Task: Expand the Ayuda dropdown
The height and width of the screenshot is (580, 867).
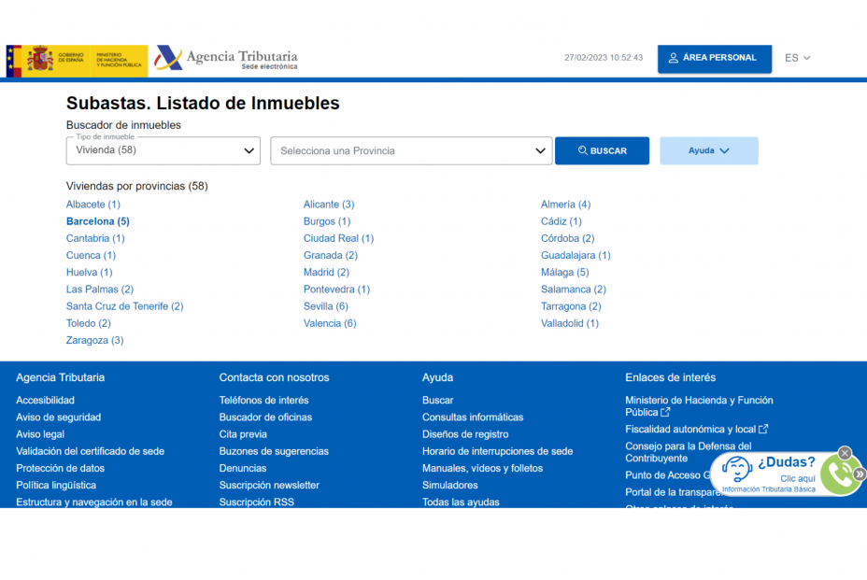Action: point(708,150)
